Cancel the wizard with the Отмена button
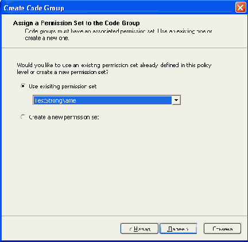The image size is (248, 242). click(222, 229)
